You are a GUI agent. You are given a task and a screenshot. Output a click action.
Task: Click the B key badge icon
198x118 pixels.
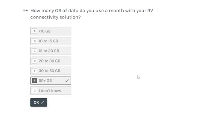coord(35,41)
